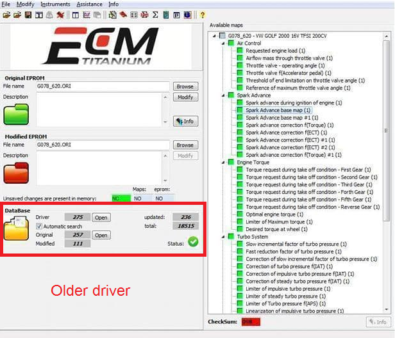The image size is (395, 338).
Task: Click the grey grid toolbar icon
Action: click(134, 15)
